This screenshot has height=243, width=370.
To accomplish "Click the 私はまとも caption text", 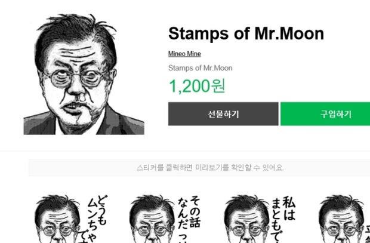I will click(283, 219).
